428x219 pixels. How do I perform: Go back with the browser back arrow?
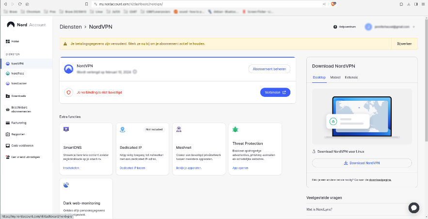tap(5, 4)
